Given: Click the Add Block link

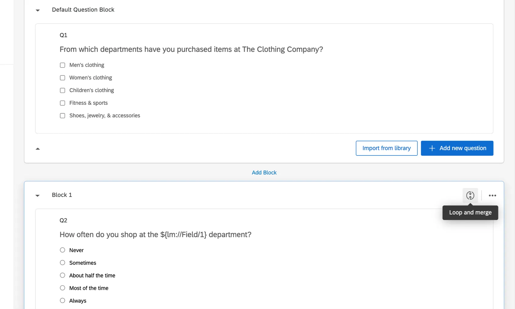Looking at the screenshot, I should pos(264,172).
